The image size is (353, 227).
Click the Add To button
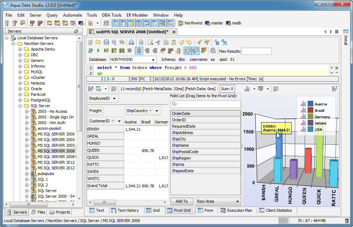tap(181, 201)
